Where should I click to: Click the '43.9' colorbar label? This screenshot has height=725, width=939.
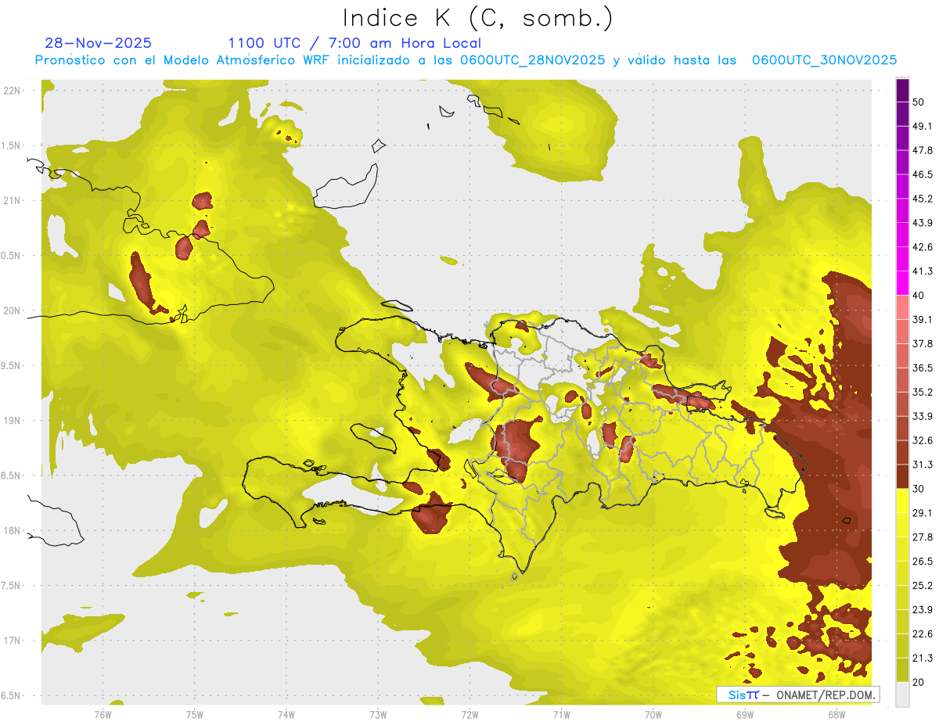tap(923, 223)
